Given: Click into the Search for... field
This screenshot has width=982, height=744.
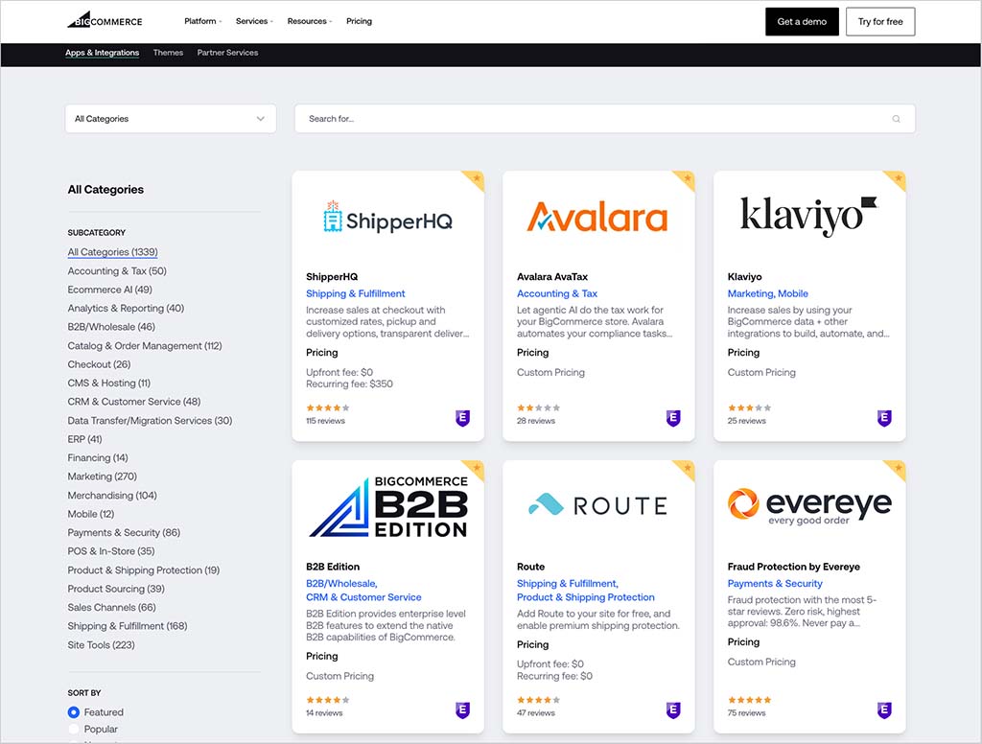Looking at the screenshot, I should pyautogui.click(x=604, y=118).
